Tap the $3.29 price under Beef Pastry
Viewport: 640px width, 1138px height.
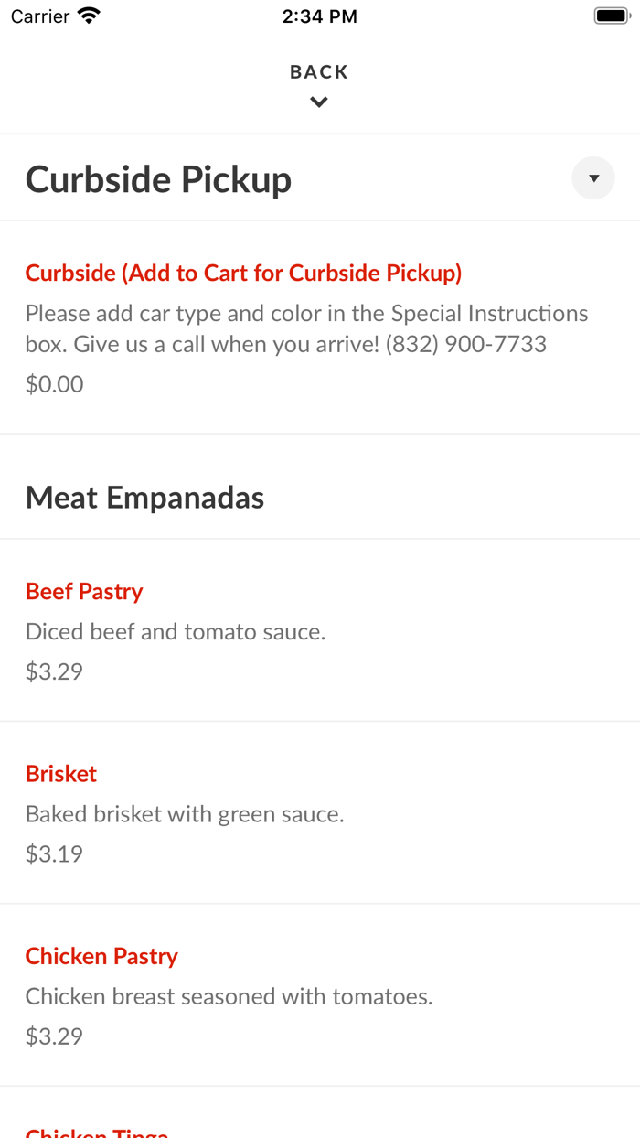[53, 671]
